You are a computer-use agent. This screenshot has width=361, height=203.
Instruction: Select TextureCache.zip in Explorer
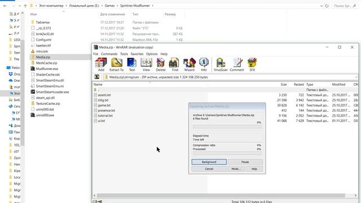point(47,104)
